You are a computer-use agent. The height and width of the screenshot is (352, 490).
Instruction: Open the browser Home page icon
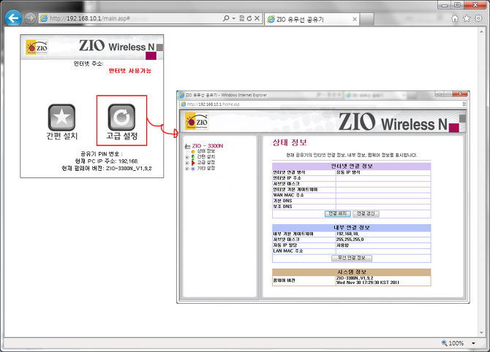coord(455,18)
